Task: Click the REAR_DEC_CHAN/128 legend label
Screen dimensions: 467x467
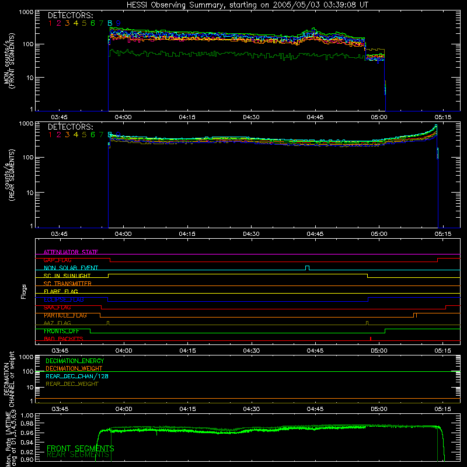Action: (x=77, y=376)
